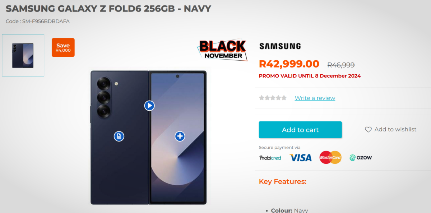Open the Write a review link
Viewport: 431px width, 213px height.
(315, 98)
